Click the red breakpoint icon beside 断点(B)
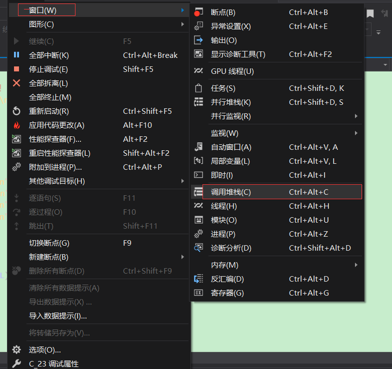This screenshot has height=369, width=392. coord(198,12)
